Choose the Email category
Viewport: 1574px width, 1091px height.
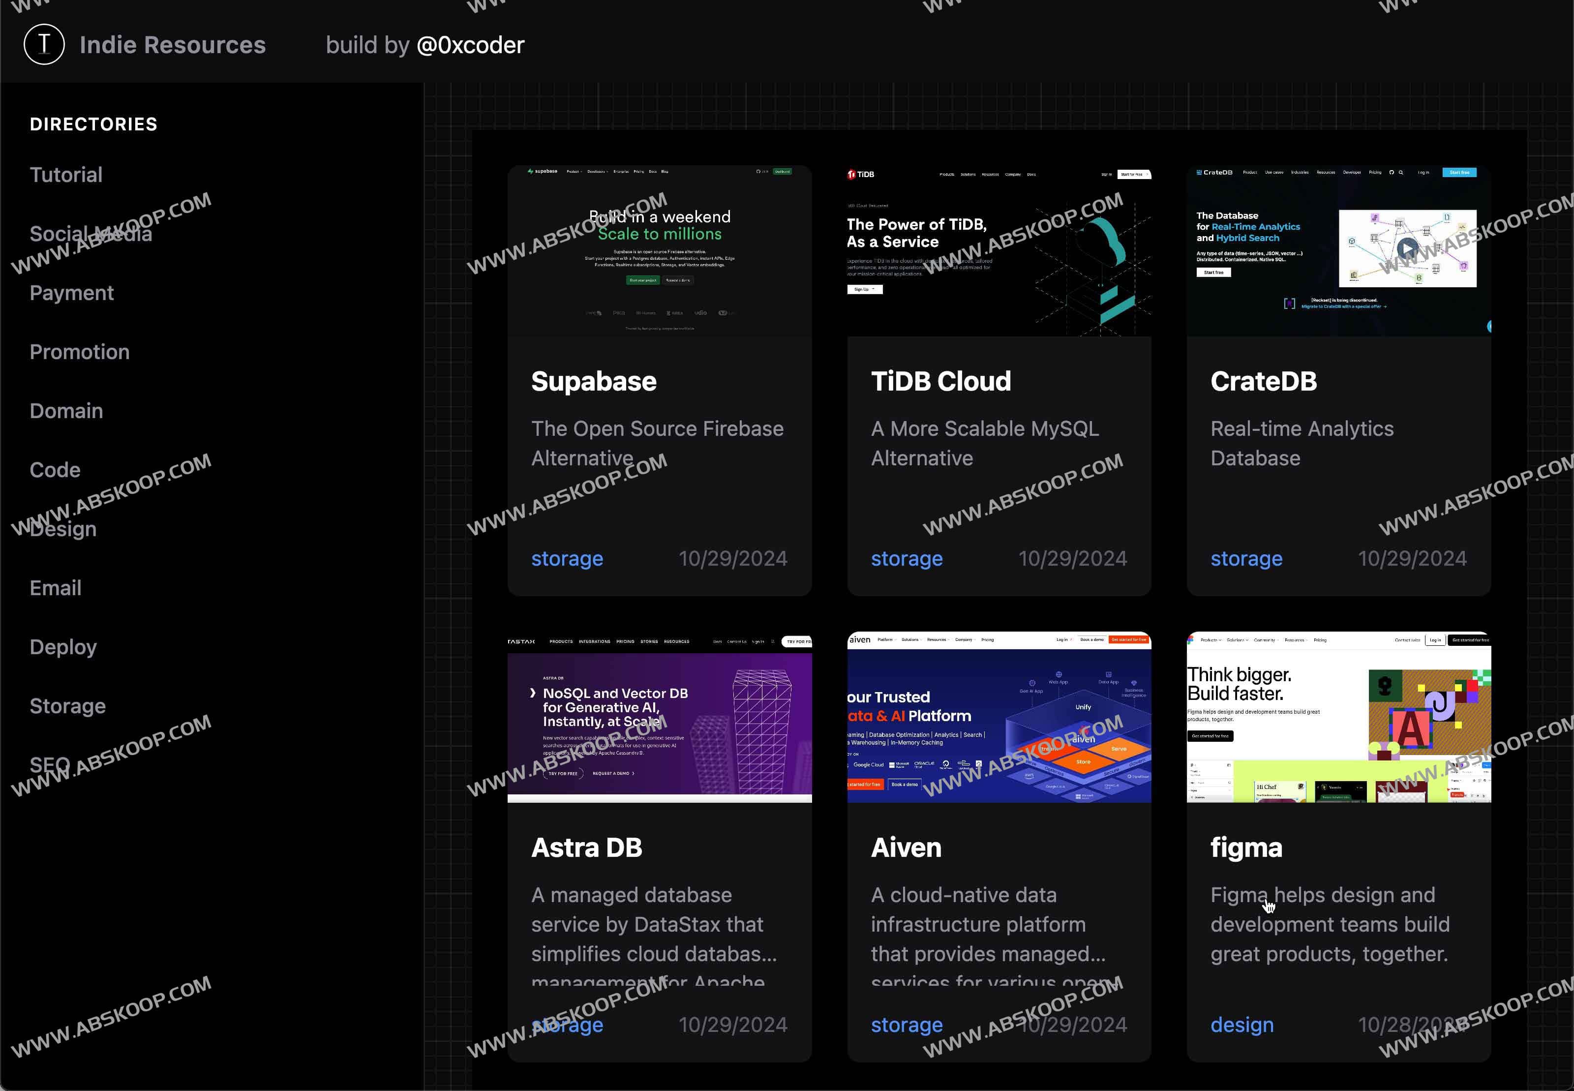56,588
